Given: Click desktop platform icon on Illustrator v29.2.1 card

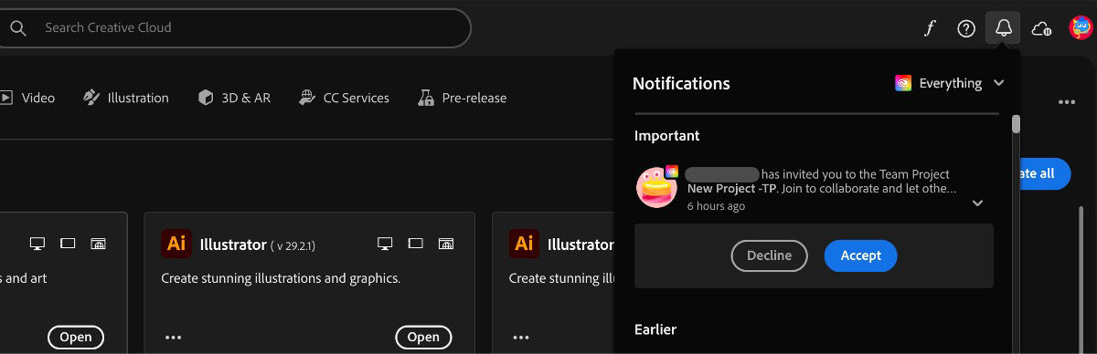Looking at the screenshot, I should [x=385, y=244].
